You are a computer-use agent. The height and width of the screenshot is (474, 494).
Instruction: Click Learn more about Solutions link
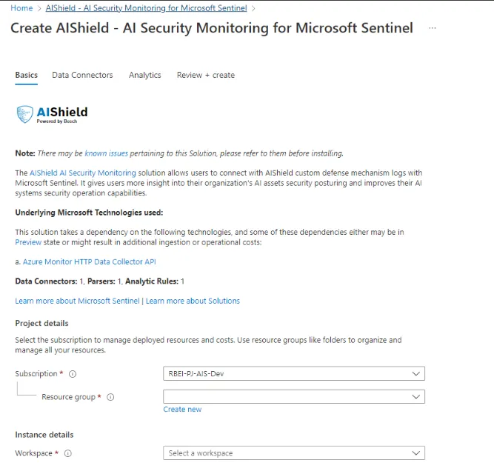(193, 301)
